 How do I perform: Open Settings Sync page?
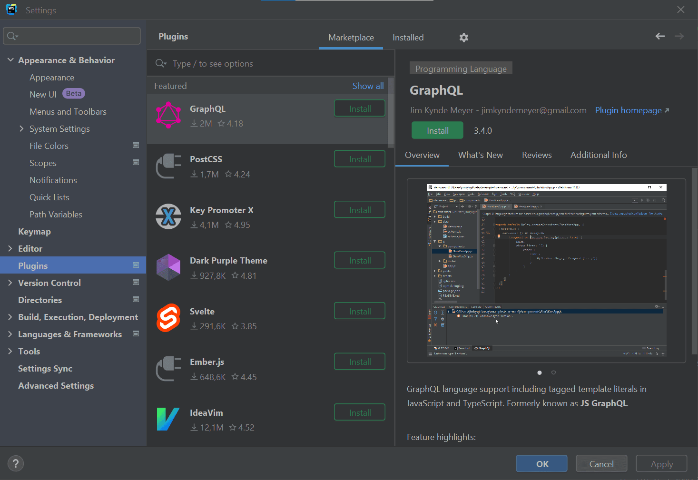pyautogui.click(x=45, y=368)
